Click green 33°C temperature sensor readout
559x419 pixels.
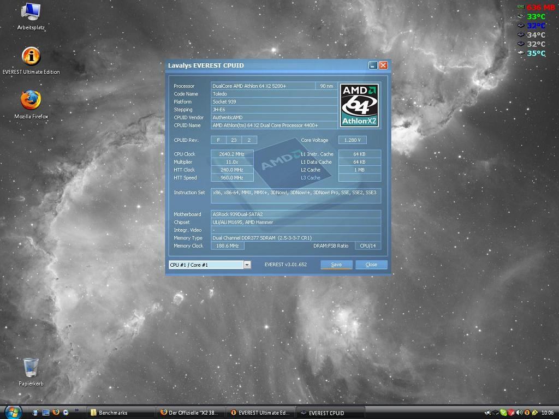pyautogui.click(x=532, y=16)
